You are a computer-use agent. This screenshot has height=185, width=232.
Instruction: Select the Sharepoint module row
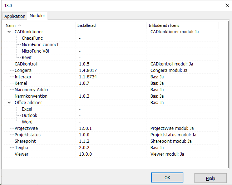pos(111,141)
